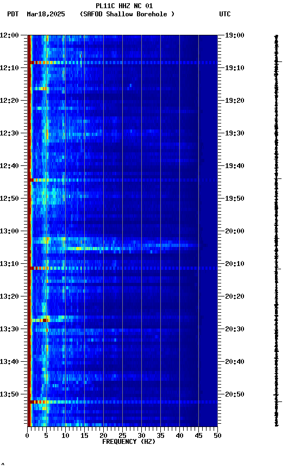The image size is (300, 470).
Task: Click the '12:50' PDT time label
Action: point(9,199)
